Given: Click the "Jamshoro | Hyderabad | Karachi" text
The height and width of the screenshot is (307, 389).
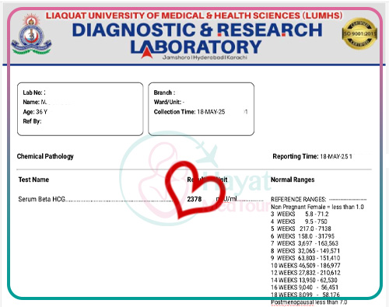Looking at the screenshot, I should [x=205, y=58].
